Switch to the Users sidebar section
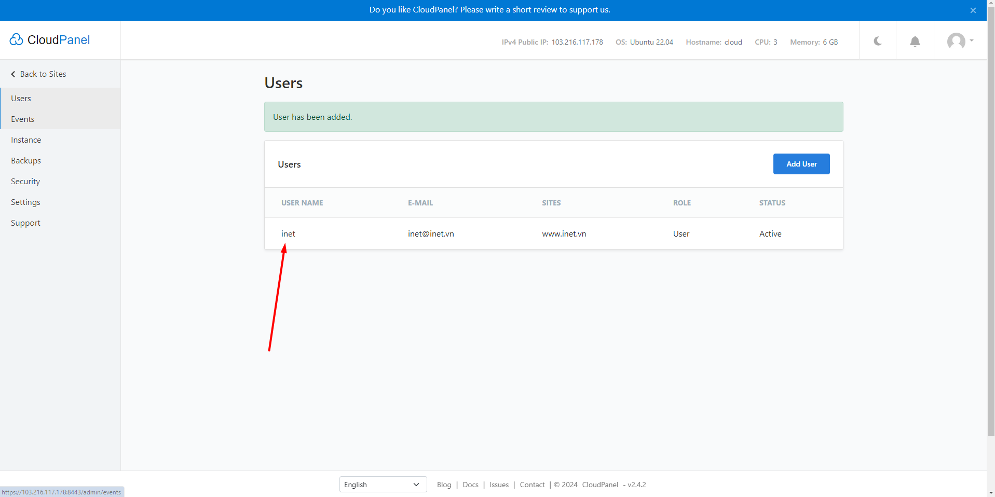The image size is (995, 497). pyautogui.click(x=21, y=98)
